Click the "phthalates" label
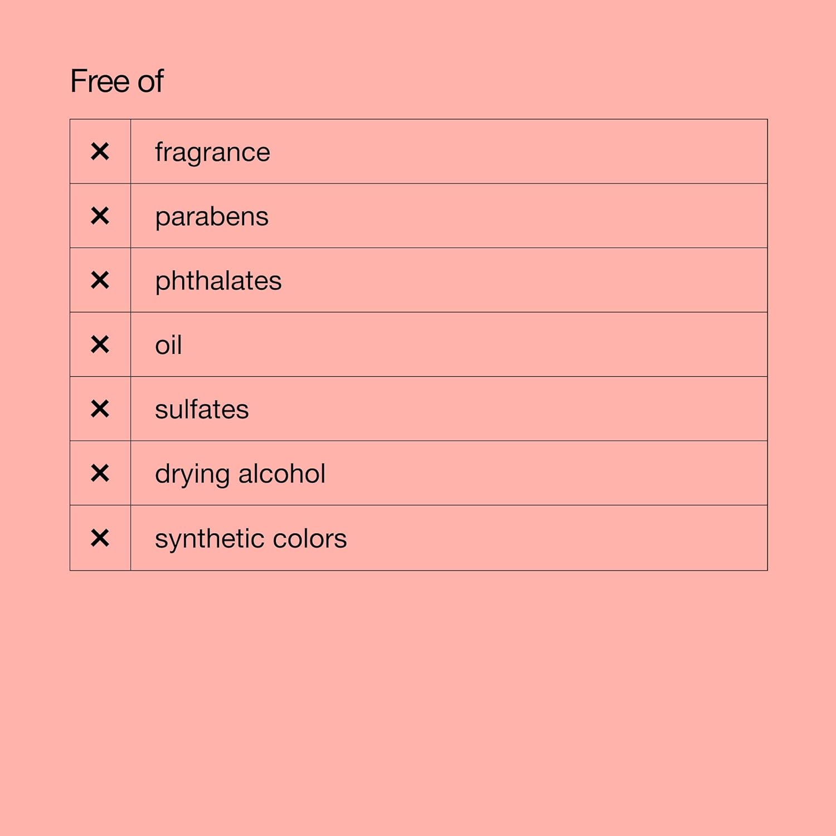836x836 pixels. click(218, 281)
